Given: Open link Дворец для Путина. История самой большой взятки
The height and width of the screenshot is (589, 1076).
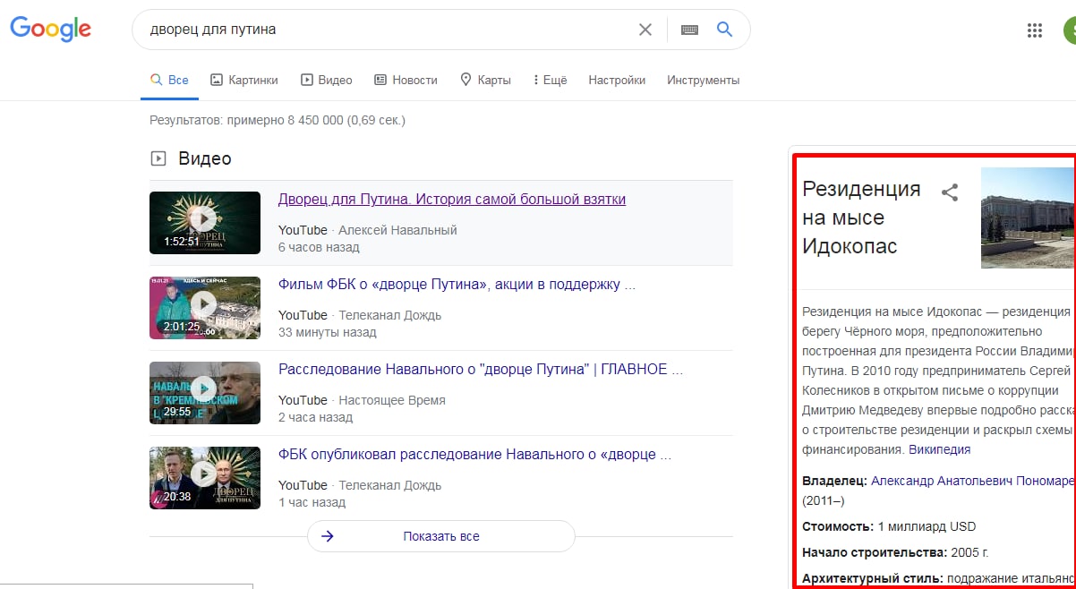Looking at the screenshot, I should (452, 199).
